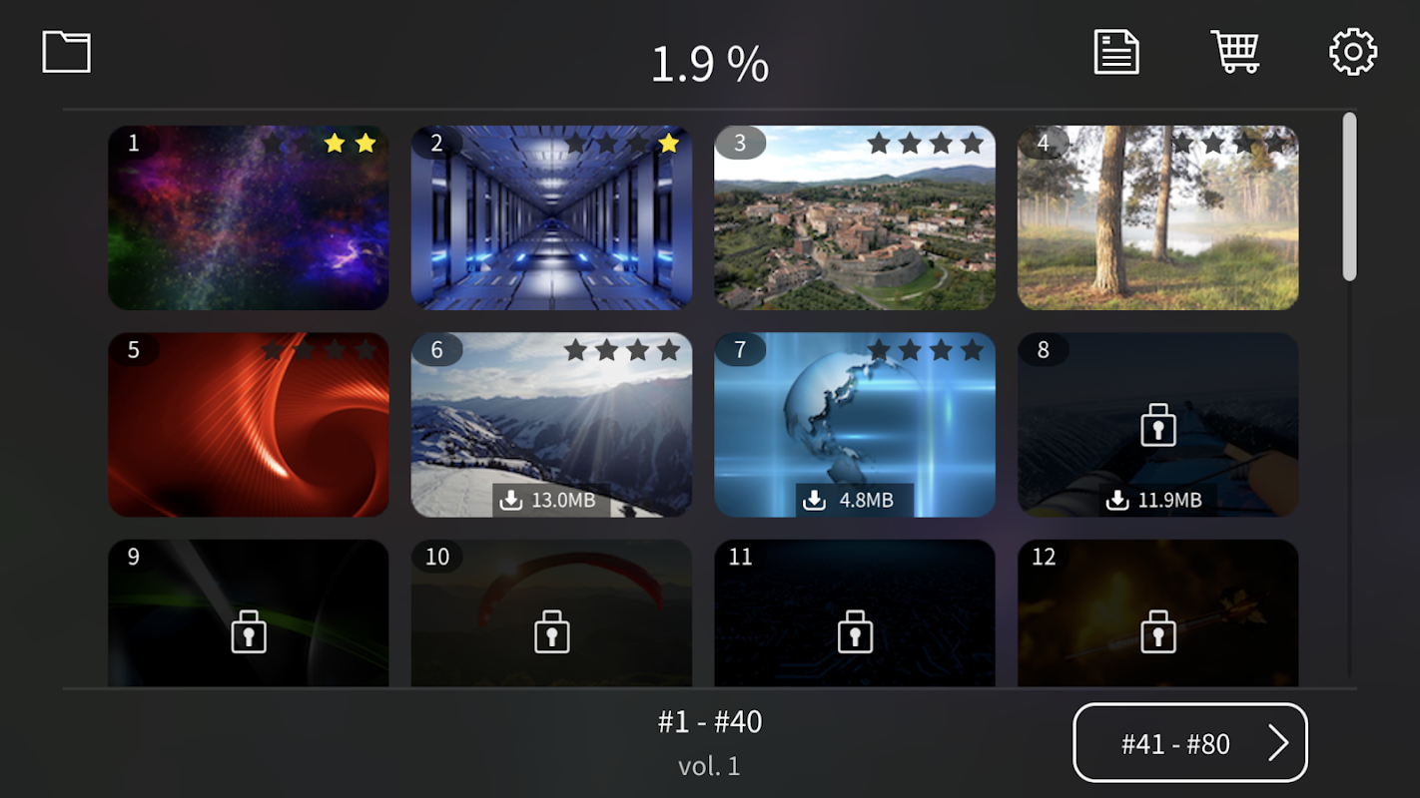Select the aerial village puzzle 3
1420x798 pixels.
pos(855,217)
